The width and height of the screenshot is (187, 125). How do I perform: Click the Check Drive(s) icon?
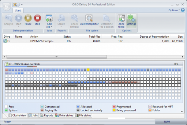point(74,18)
